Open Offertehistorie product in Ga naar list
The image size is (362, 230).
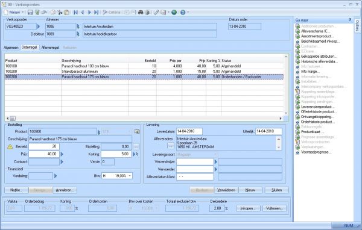(319, 112)
